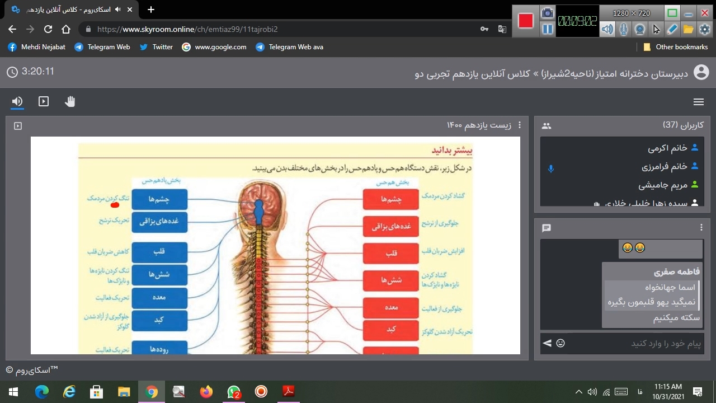Click the emoji picker in chat box

tap(560, 343)
